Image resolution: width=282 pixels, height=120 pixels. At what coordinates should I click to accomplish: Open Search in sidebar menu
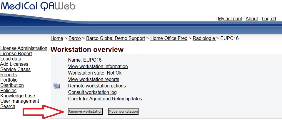click(x=8, y=107)
